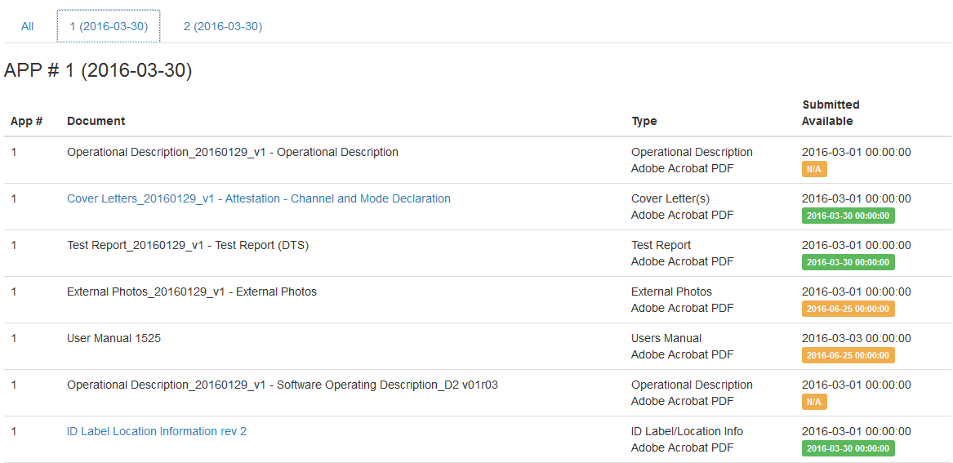Select the Test Report (DTS) document name
The width and height of the screenshot is (953, 463).
click(x=187, y=245)
